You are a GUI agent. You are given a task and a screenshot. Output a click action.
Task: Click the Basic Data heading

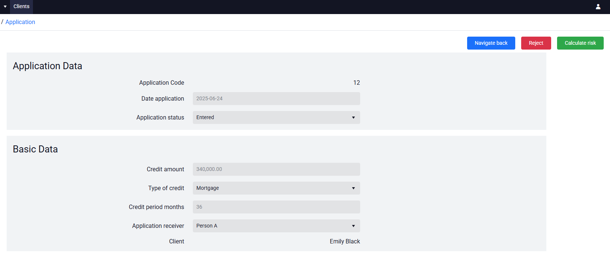coord(36,149)
